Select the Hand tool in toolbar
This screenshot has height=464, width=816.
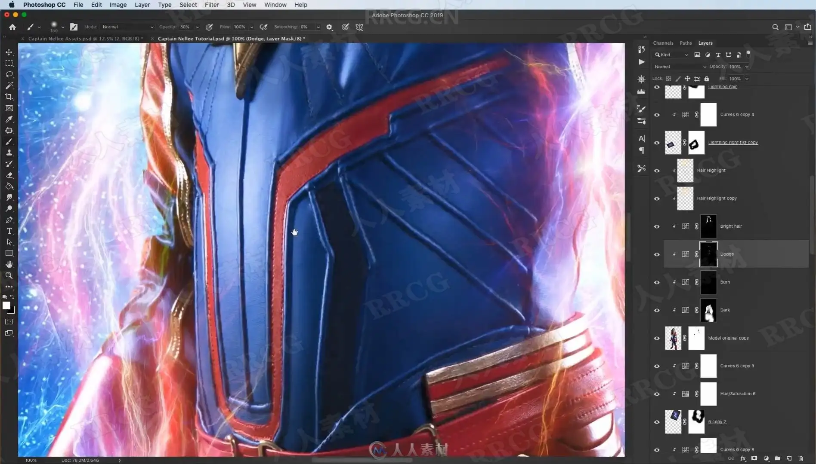click(9, 264)
